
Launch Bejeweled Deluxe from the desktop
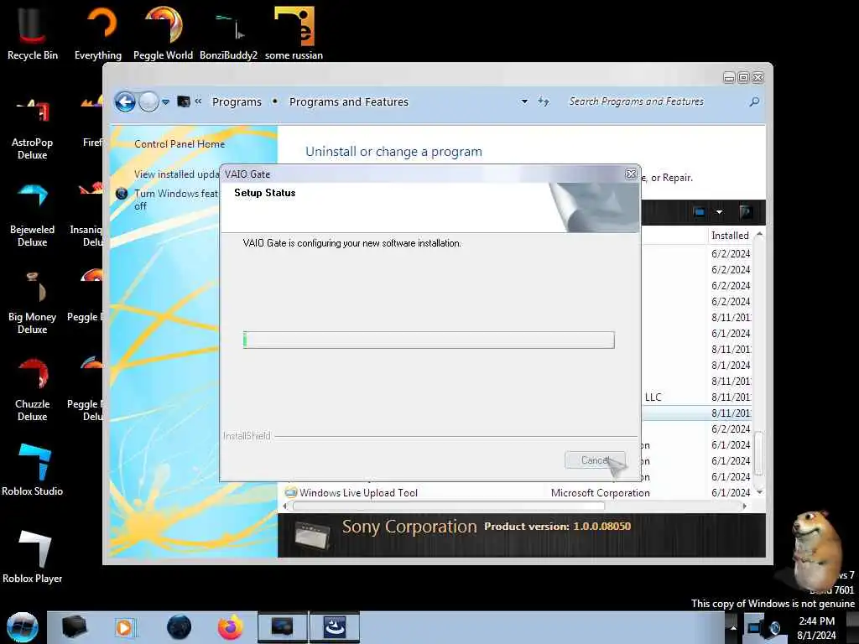(x=33, y=216)
